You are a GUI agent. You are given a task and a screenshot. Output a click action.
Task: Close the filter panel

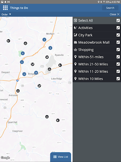[x=115, y=14]
